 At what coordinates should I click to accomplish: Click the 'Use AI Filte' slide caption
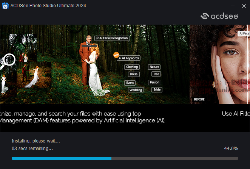(x=236, y=114)
